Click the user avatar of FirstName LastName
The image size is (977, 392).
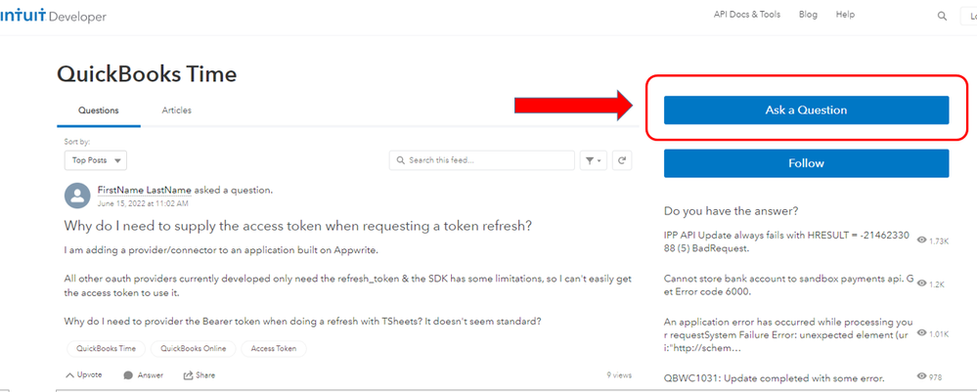point(77,196)
